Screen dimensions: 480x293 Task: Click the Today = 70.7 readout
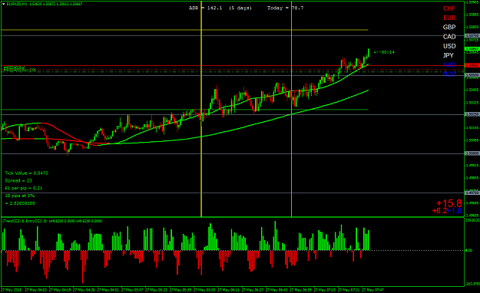tap(285, 8)
